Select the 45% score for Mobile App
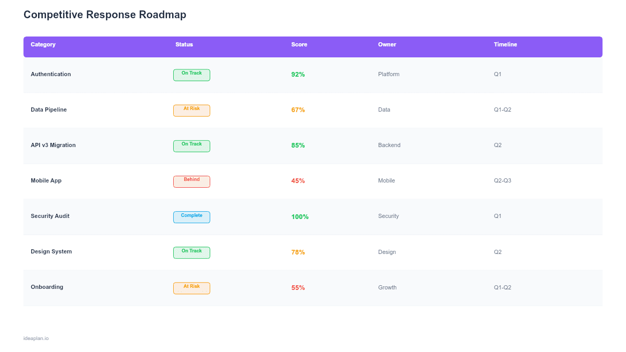The height and width of the screenshot is (352, 626). 298,180
